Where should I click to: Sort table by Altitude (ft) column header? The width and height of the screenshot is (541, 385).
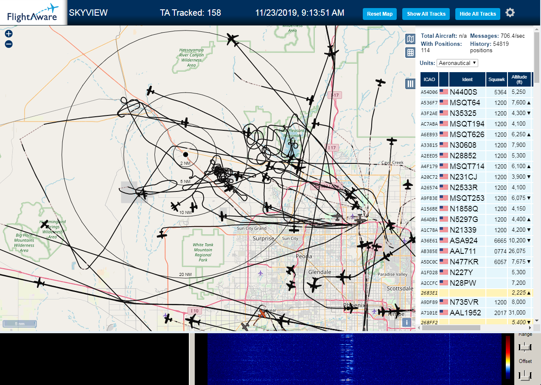point(519,79)
